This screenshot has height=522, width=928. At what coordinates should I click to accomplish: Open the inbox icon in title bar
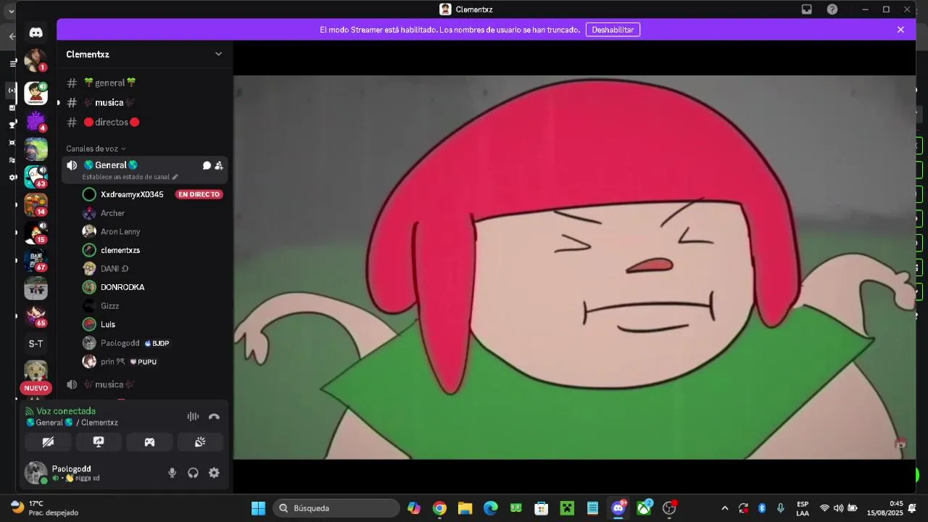[x=806, y=9]
